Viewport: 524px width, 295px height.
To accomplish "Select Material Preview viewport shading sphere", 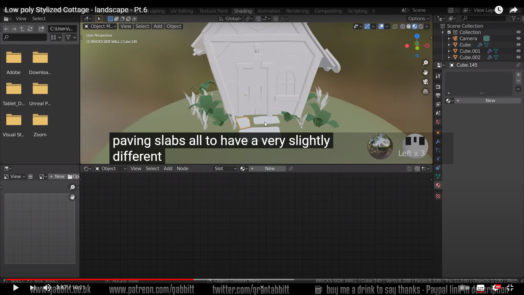I will (x=415, y=26).
